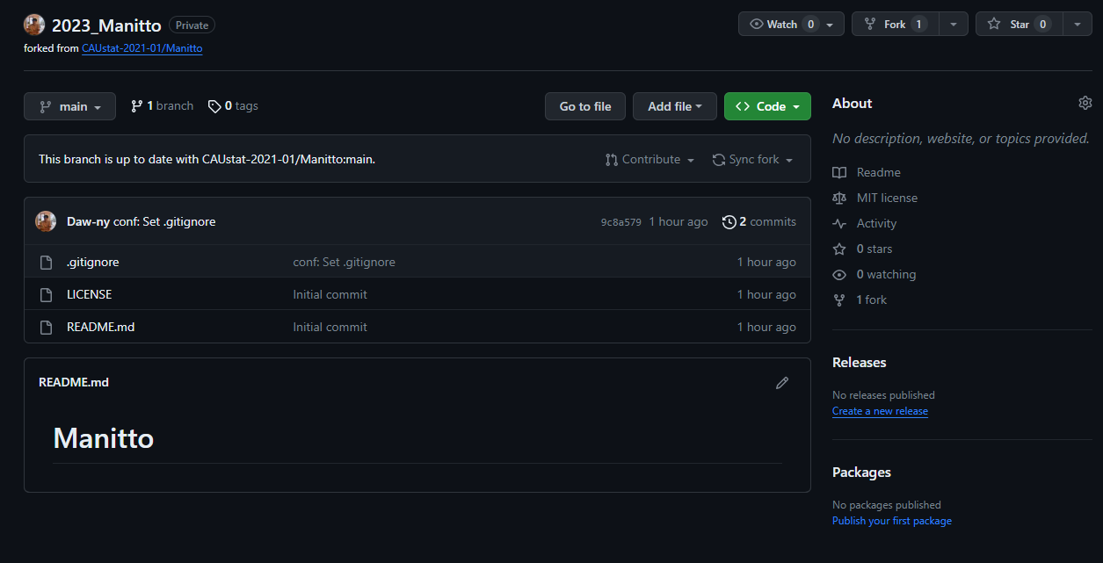
Task: Open the latest commit message next to Daw-ny
Action: click(164, 221)
